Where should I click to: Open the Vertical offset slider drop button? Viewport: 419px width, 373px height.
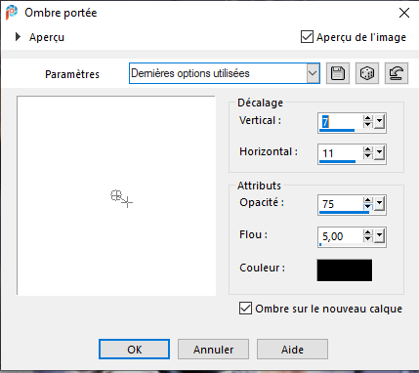[380, 122]
